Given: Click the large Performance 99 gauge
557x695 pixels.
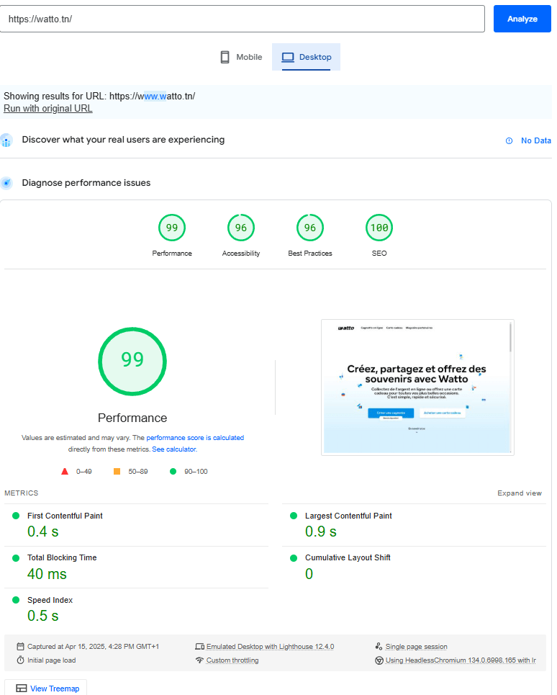Looking at the screenshot, I should click(132, 360).
